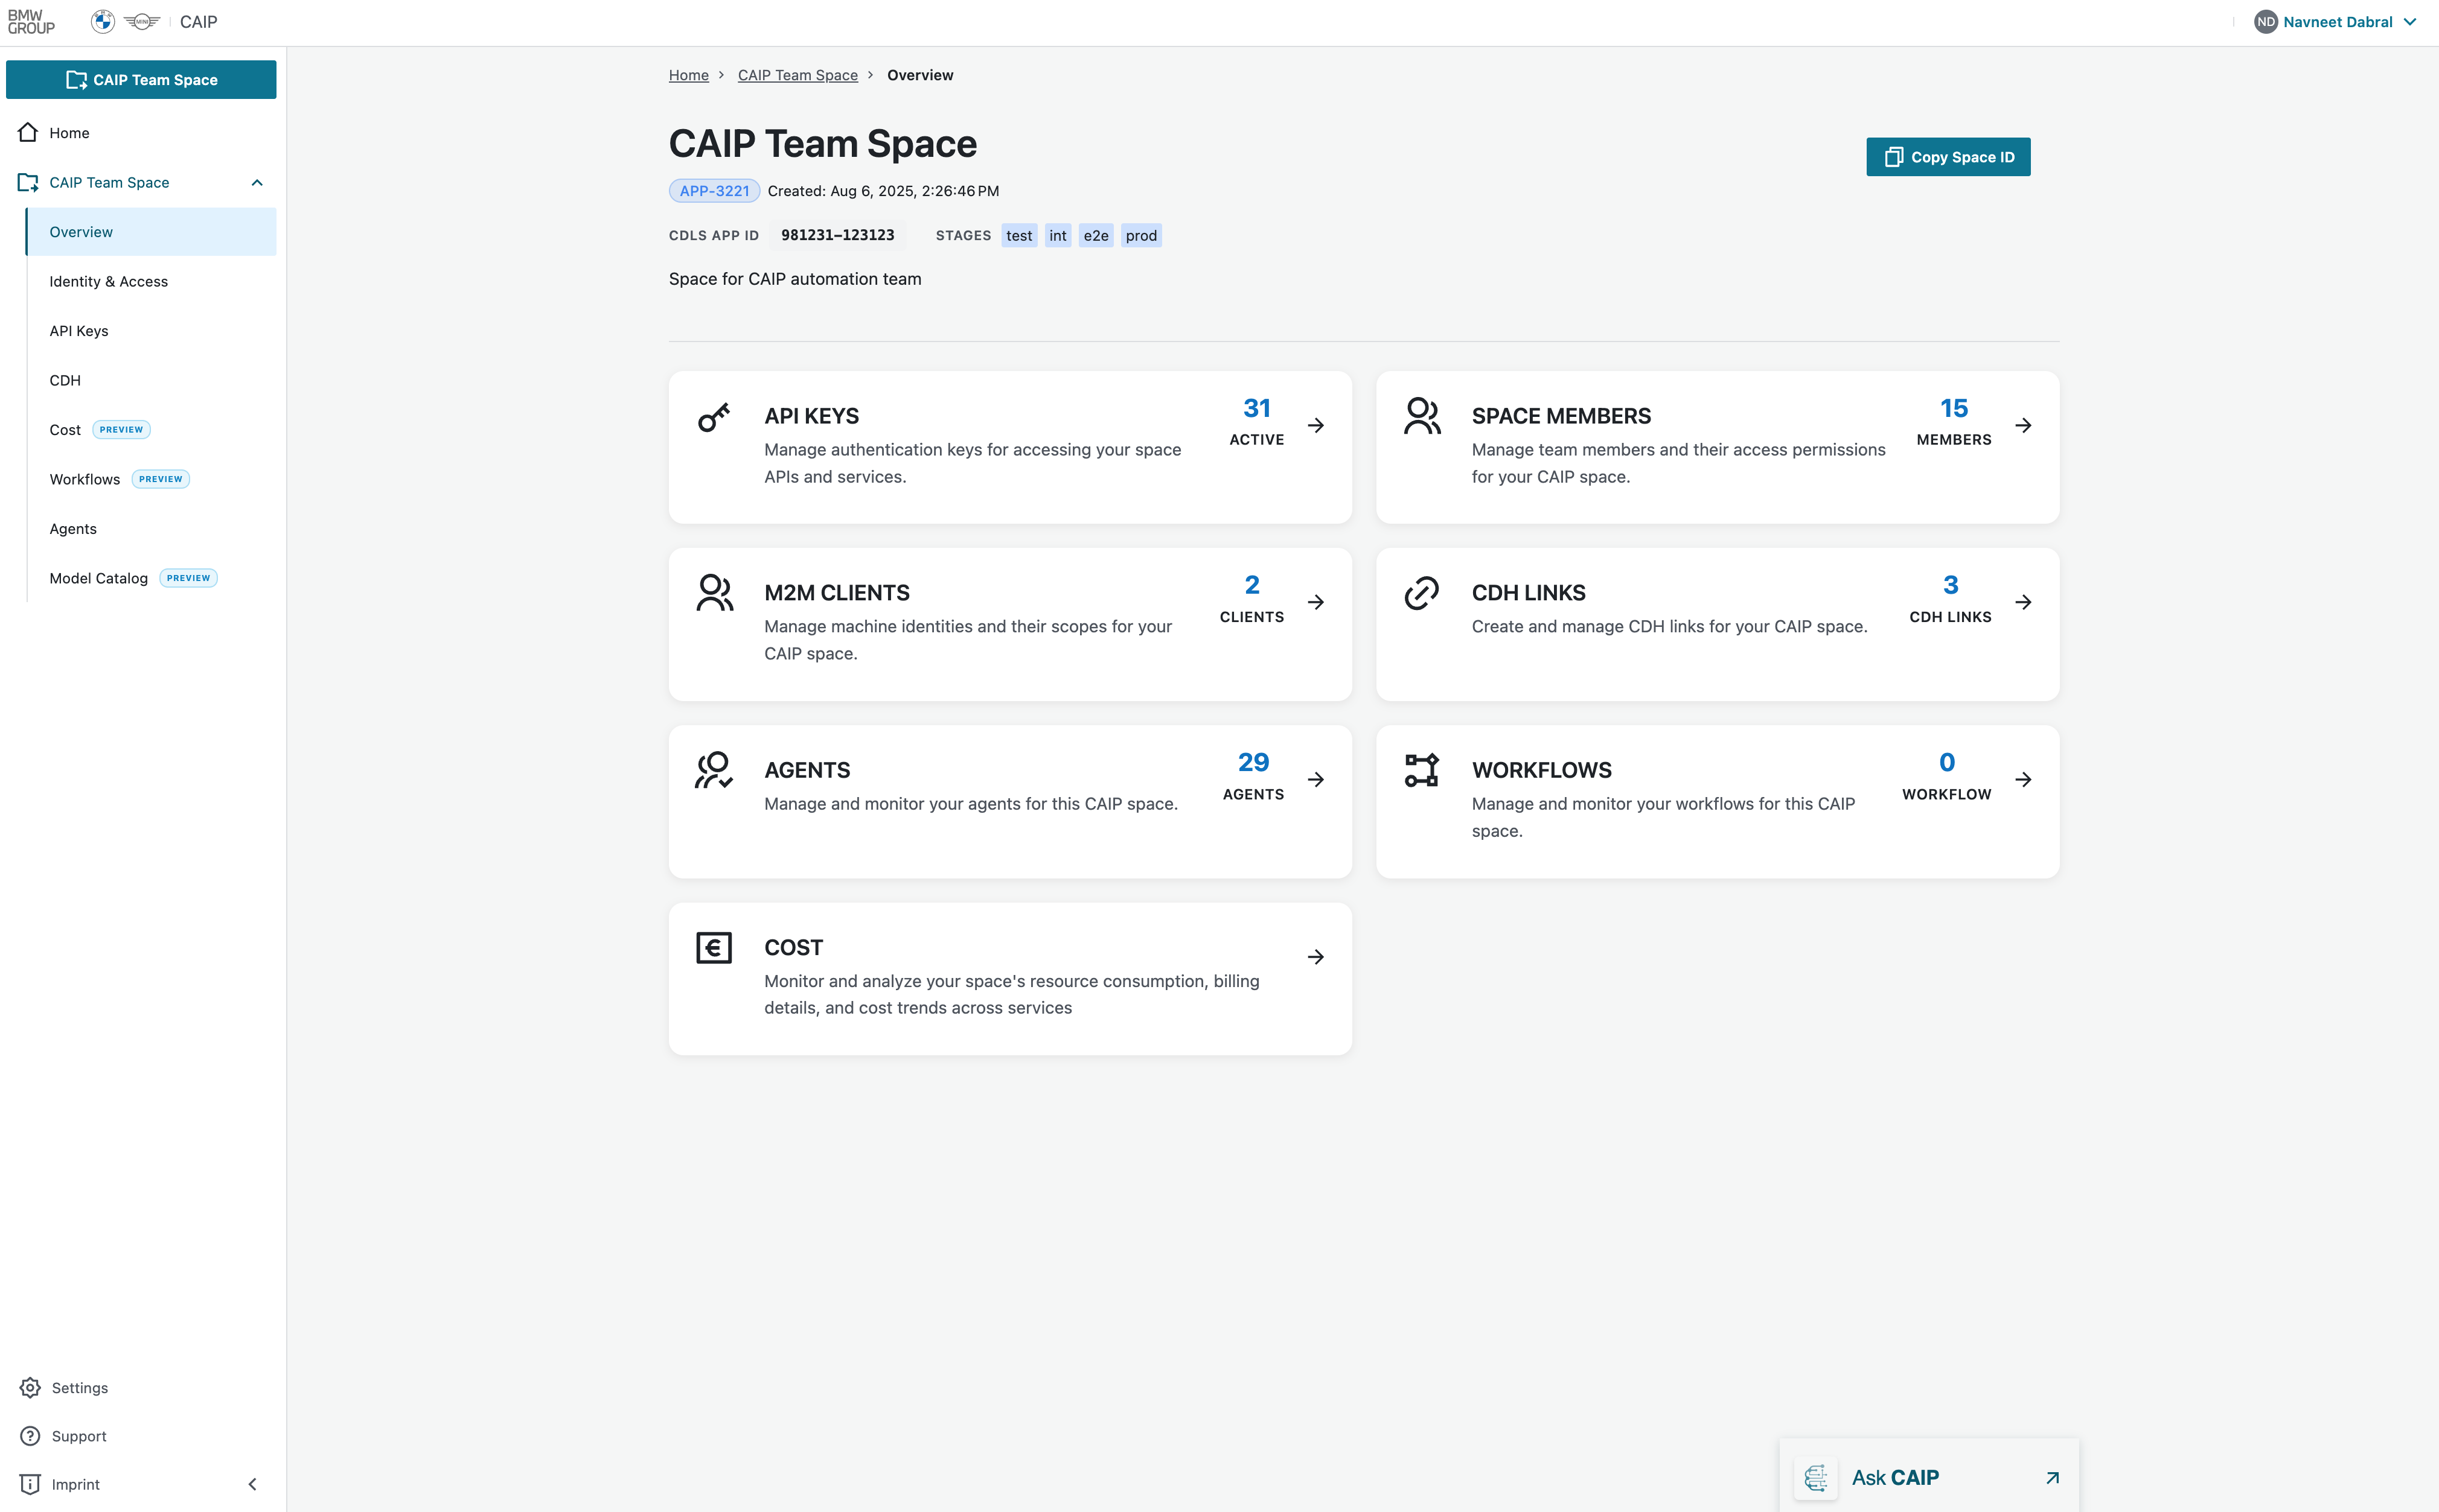Image resolution: width=2439 pixels, height=1512 pixels.
Task: Open the Settings link in sidebar
Action: click(79, 1388)
